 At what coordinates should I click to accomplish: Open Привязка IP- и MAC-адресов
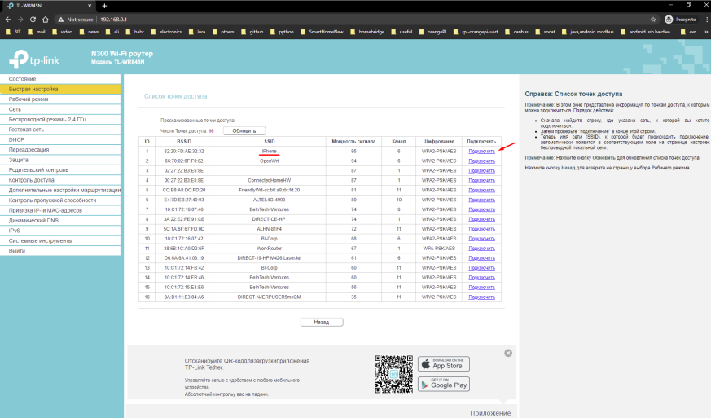click(x=60, y=210)
